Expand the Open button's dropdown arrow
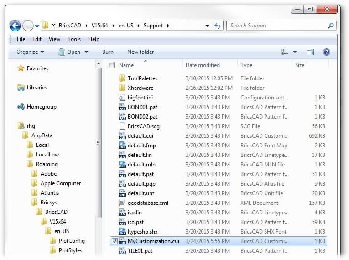This screenshot has height=260, width=349. click(x=86, y=52)
